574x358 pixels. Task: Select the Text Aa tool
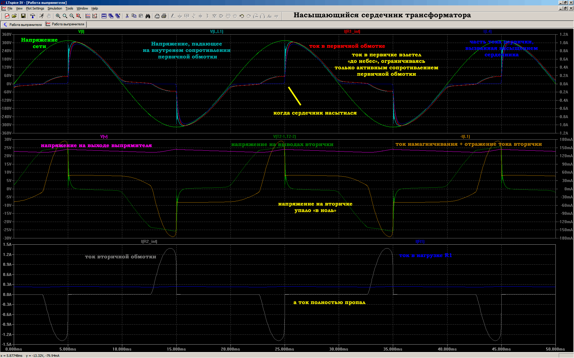click(269, 16)
